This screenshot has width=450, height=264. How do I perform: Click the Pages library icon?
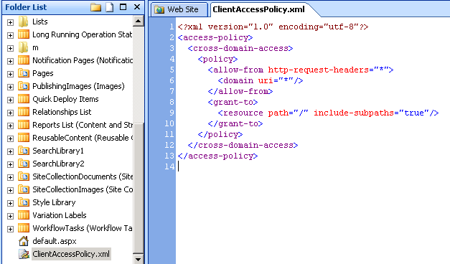(x=23, y=73)
